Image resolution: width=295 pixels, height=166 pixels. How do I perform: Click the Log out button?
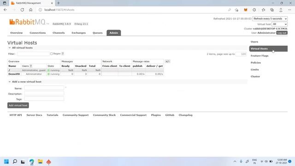(282, 33)
